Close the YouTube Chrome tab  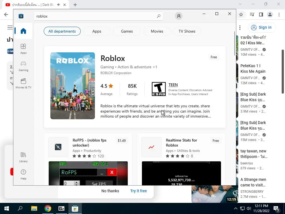[x=65, y=5]
